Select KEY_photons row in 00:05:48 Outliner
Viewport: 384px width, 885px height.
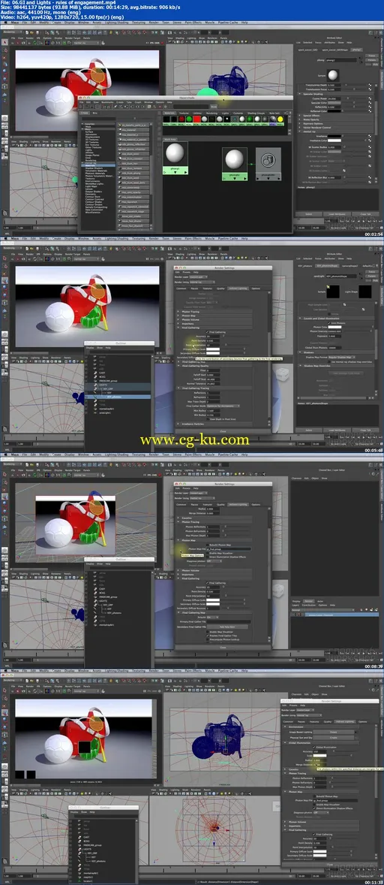click(118, 397)
